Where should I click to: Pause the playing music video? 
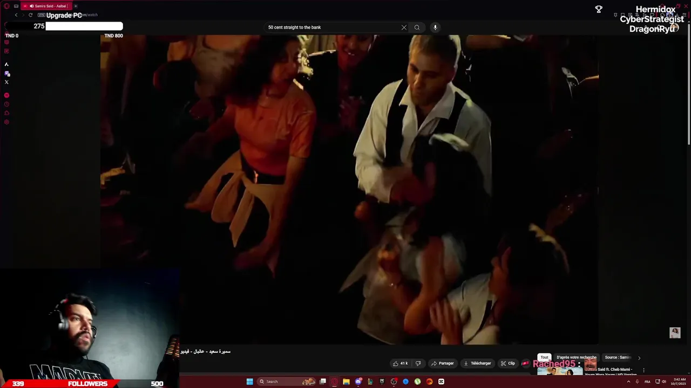click(x=349, y=190)
